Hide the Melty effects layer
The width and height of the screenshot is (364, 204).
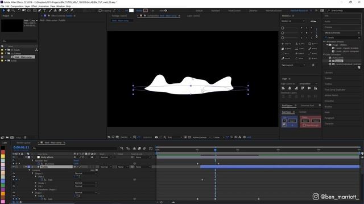click(x=14, y=158)
